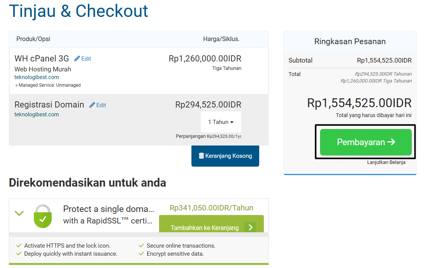
Task: Follow the Lanjutkan Belanja link
Action: (x=386, y=162)
